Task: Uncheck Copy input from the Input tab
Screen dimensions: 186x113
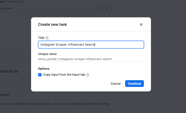Action: point(40,75)
